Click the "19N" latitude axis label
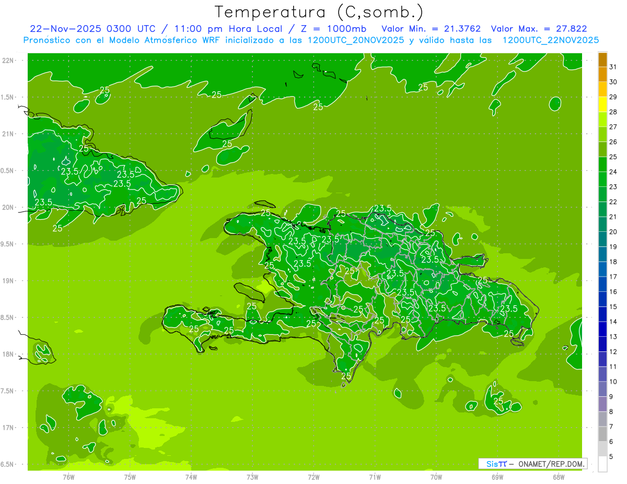Image resolution: width=627 pixels, height=484 pixels. pos(8,280)
